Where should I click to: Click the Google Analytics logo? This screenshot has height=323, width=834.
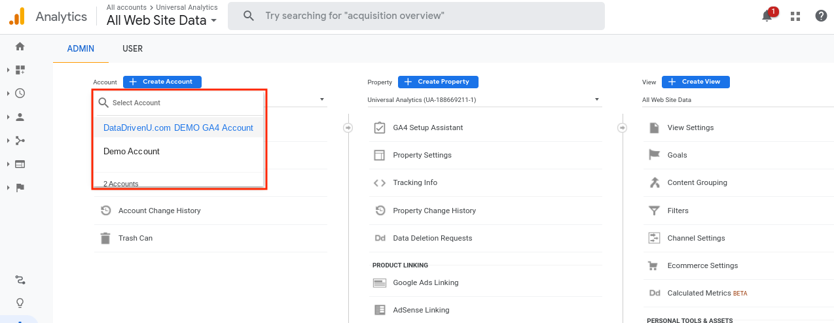17,16
